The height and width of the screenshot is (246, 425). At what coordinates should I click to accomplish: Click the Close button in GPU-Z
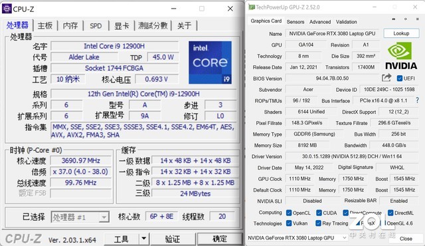click(x=406, y=239)
